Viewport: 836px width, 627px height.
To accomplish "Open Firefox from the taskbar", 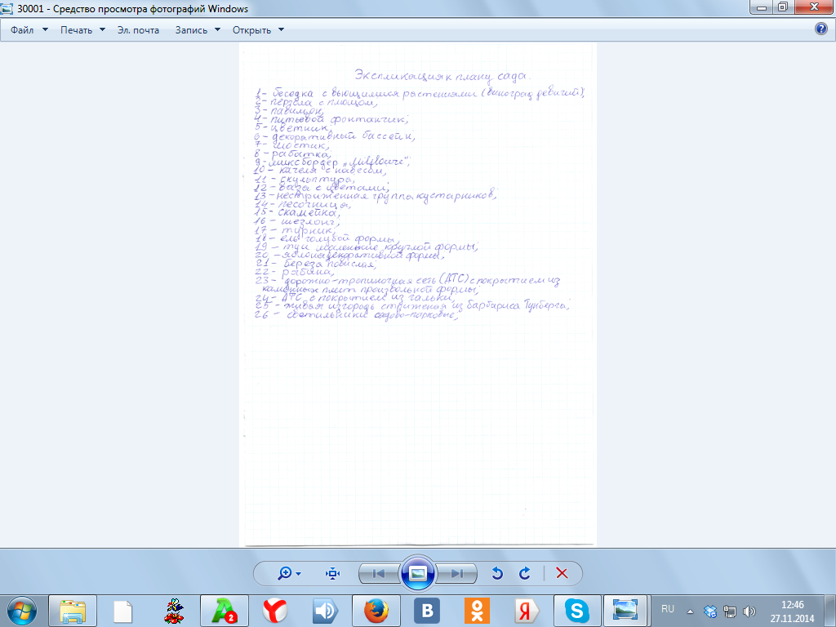I will [375, 610].
